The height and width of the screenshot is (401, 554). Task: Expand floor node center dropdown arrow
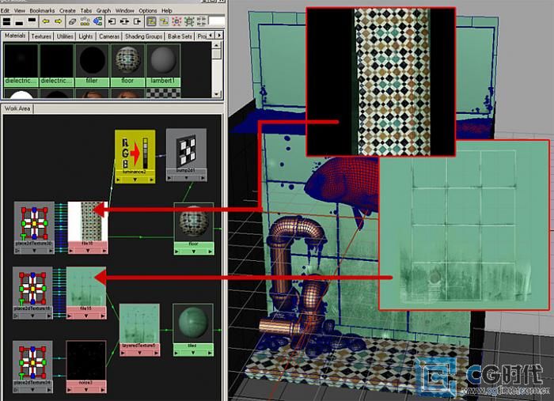[194, 252]
